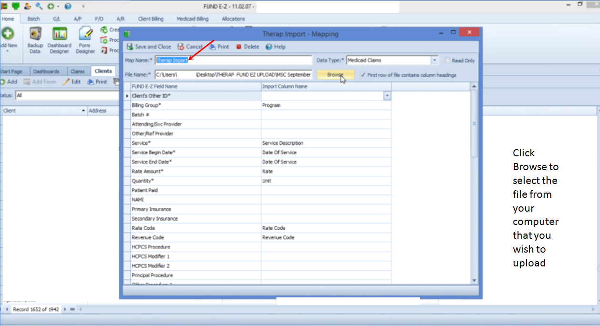Click Print in the Clients toolbar
This screenshot has width=600, height=326.
click(x=97, y=81)
